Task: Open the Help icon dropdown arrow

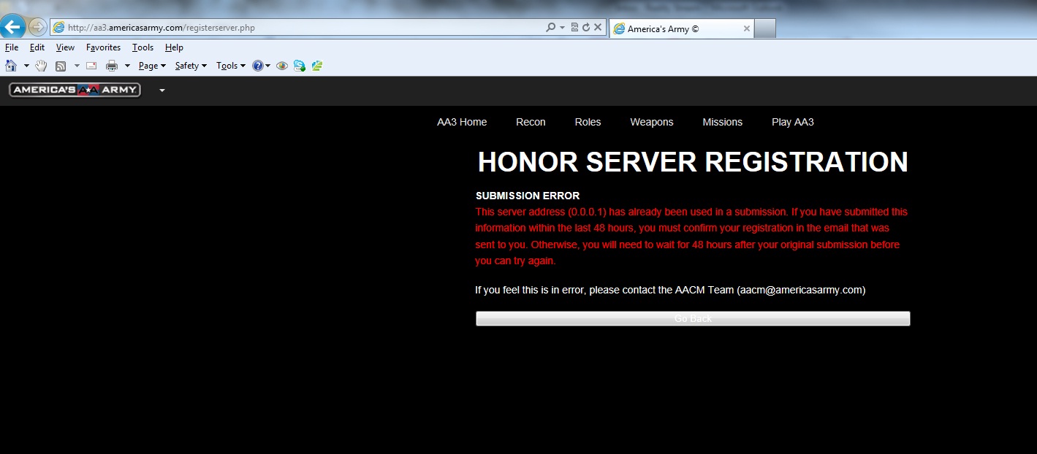Action: click(268, 66)
